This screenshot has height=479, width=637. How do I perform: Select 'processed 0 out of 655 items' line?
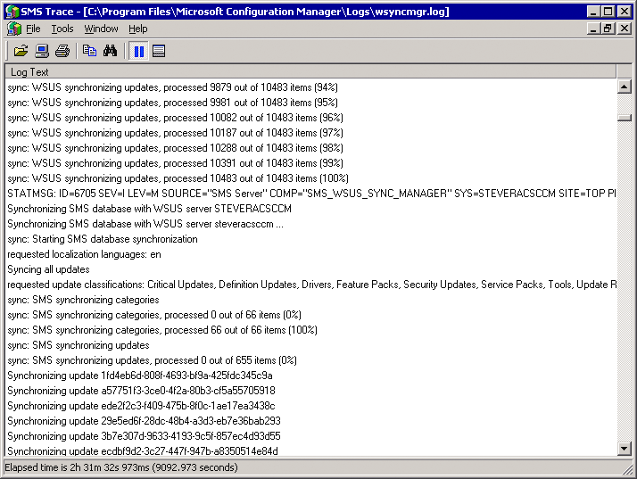310,360
